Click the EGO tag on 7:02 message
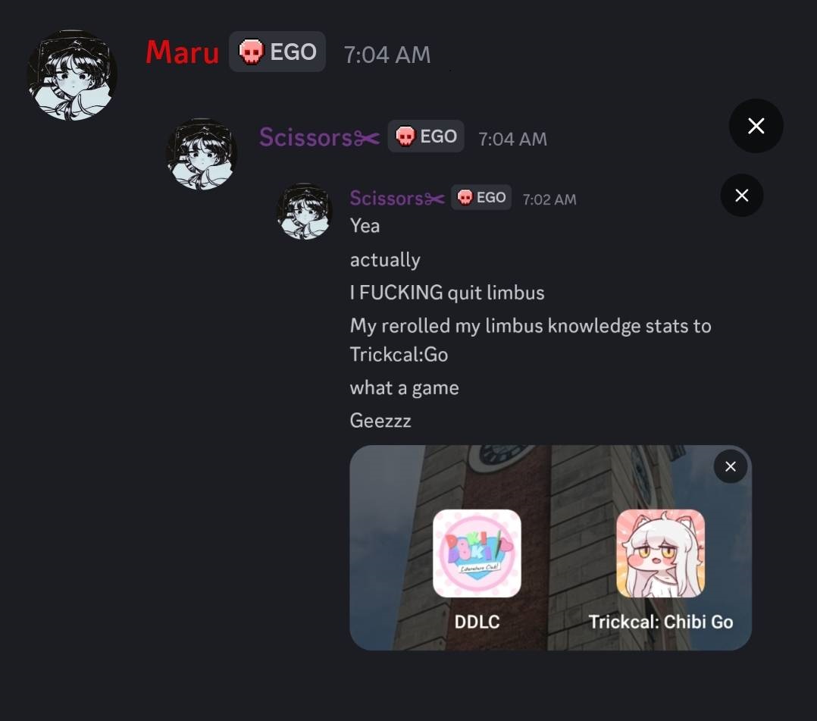This screenshot has width=817, height=721. (481, 198)
